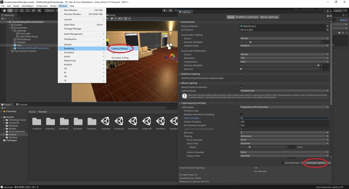Select the Light Probe Group object
This screenshot has width=349, height=189.
coord(29,37)
